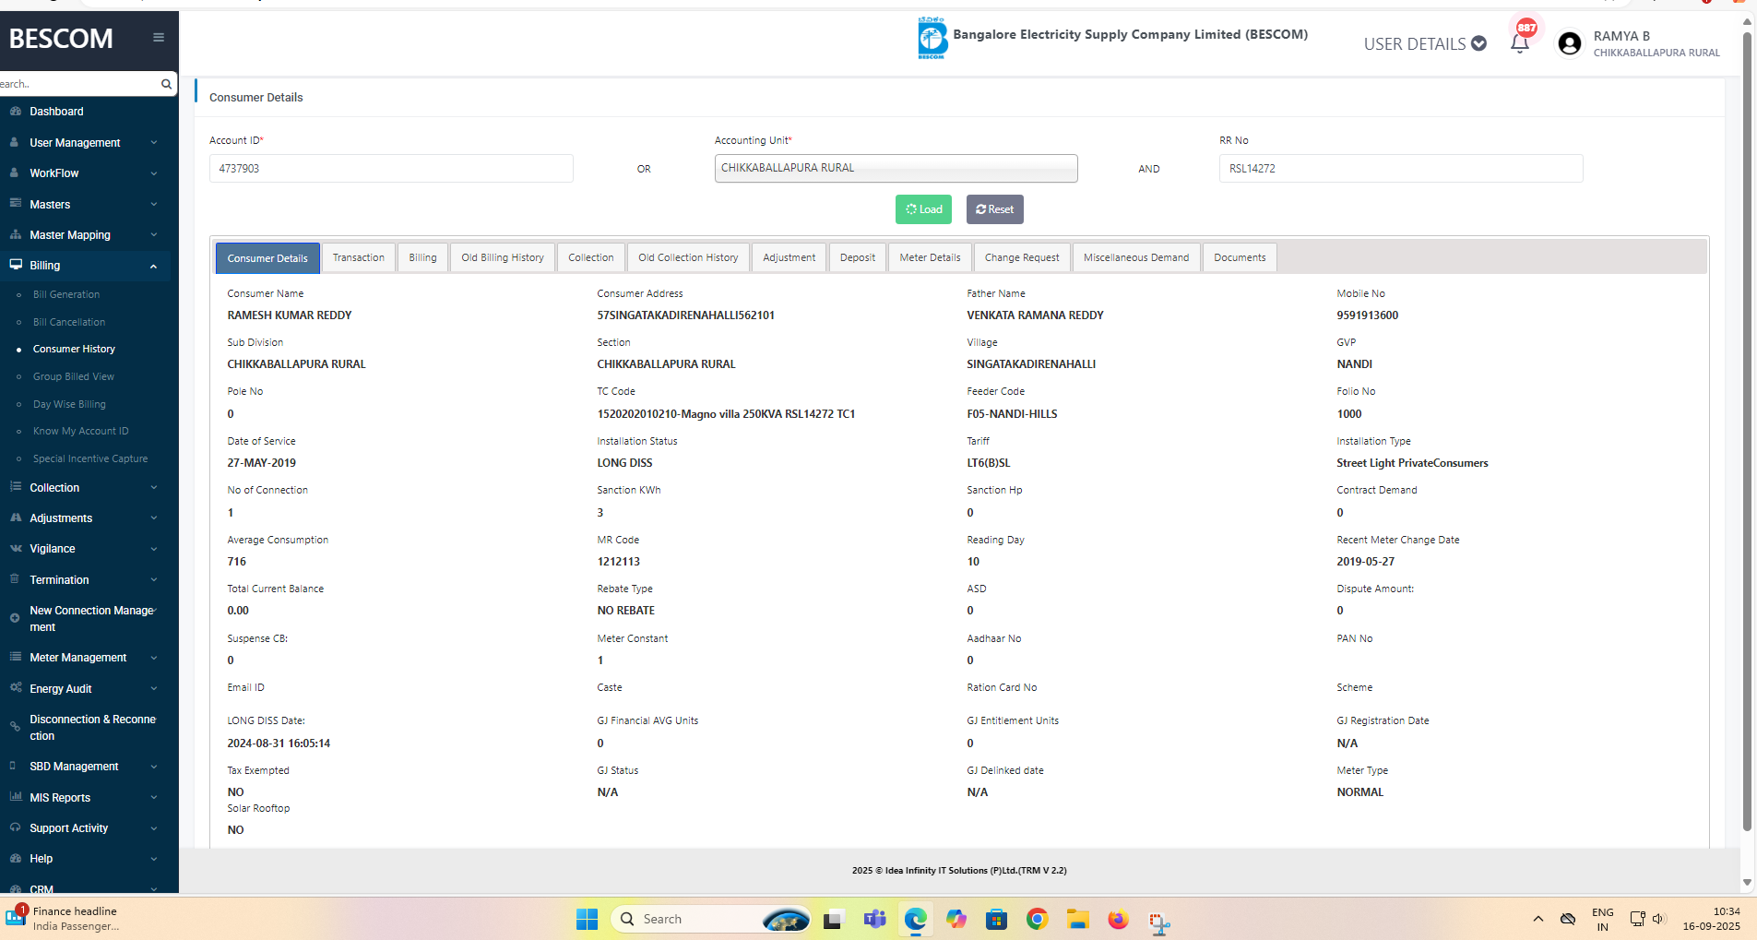Open Day Wise Billing submenu item
The width and height of the screenshot is (1757, 940).
click(69, 405)
